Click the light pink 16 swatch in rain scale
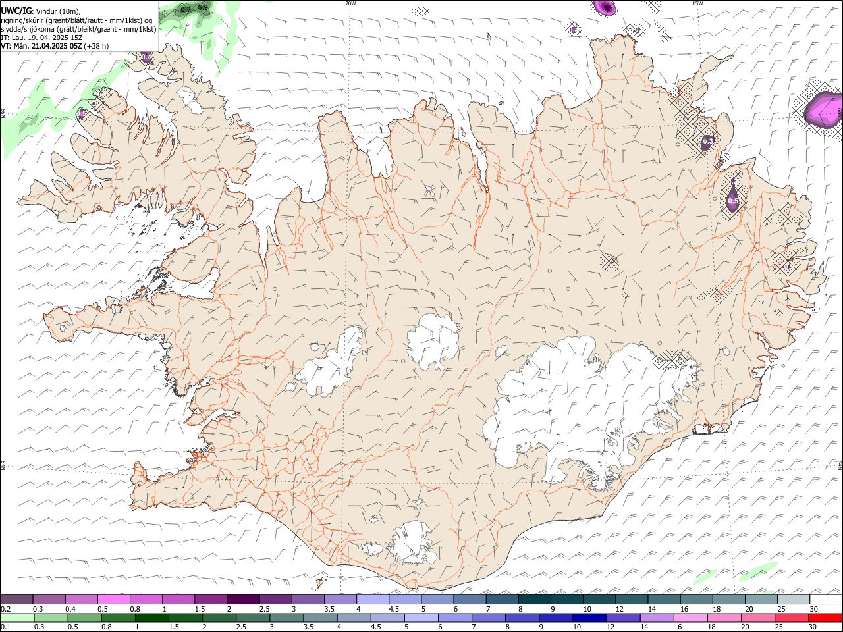This screenshot has height=632, width=843. 690,618
